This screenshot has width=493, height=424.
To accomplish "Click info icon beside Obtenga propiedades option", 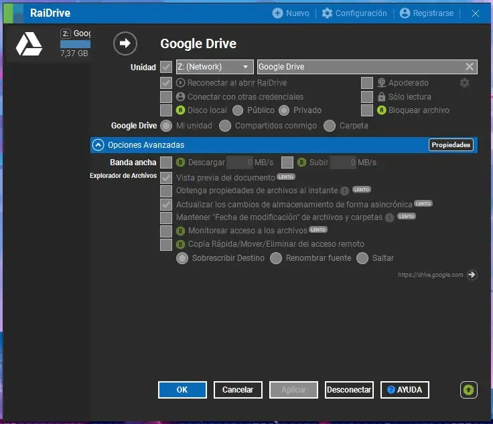I will 344,191.
